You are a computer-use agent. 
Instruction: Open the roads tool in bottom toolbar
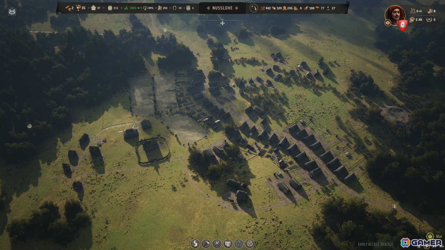click(195, 243)
